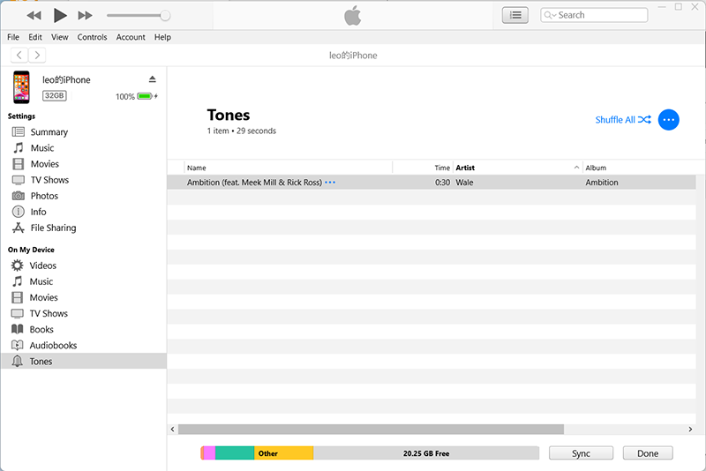Open File Sharing in Settings sidebar
Screen dimensions: 706x471
tap(53, 228)
